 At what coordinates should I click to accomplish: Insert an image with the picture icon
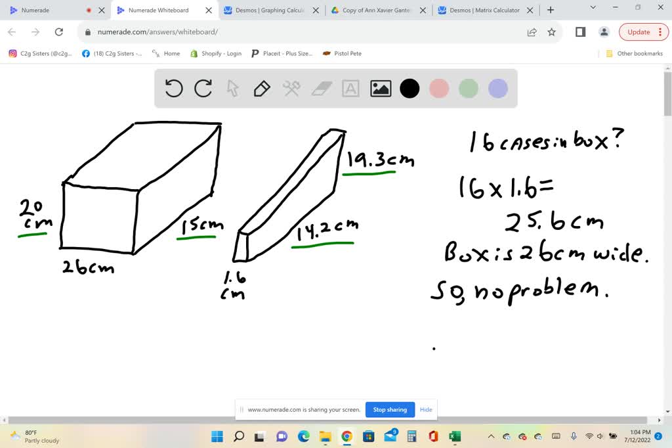(381, 89)
